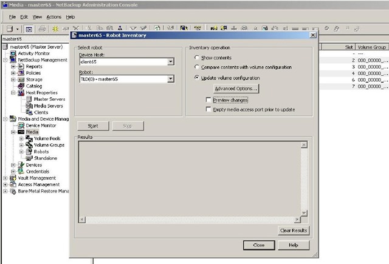
Task: Collapse the NetBackup Management node
Action: (x=5, y=60)
